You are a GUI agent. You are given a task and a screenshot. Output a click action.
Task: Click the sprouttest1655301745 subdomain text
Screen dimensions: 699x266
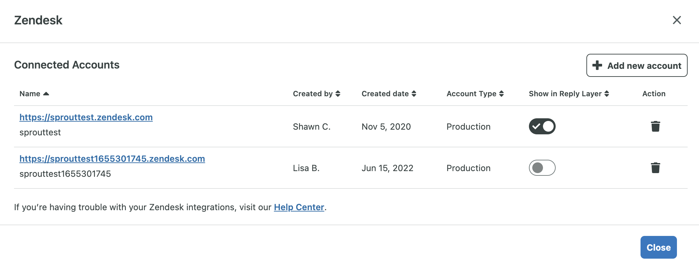point(65,174)
